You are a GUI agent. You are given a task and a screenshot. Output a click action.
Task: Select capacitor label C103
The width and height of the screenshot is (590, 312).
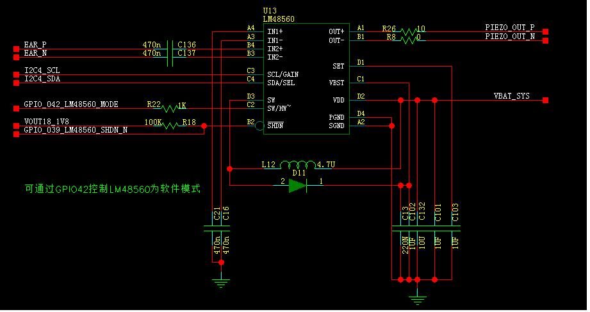[x=455, y=212]
